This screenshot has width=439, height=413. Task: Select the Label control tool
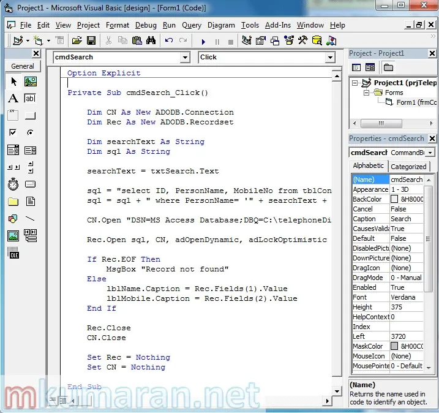click(13, 98)
